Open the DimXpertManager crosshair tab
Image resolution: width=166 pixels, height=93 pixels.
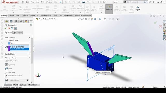(x=21, y=21)
